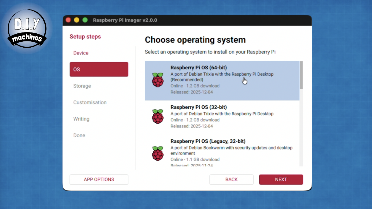Click the raspberry icon for the Legacy 32-bit OS
The height and width of the screenshot is (209, 372).
point(158,153)
